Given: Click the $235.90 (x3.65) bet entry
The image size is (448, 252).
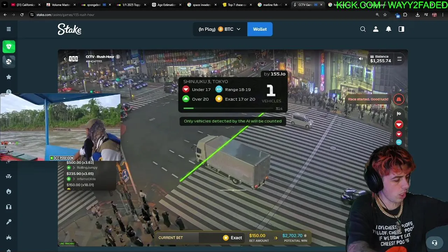Looking at the screenshot, I should point(80,174).
